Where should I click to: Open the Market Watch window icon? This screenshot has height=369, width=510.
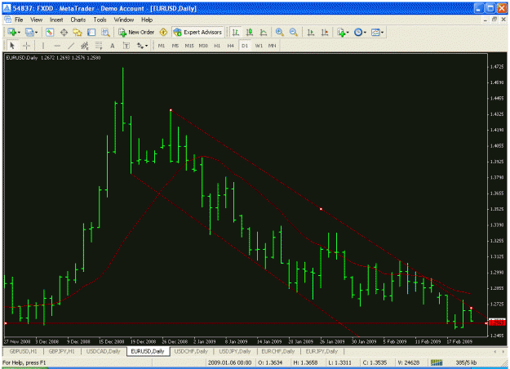pos(50,32)
